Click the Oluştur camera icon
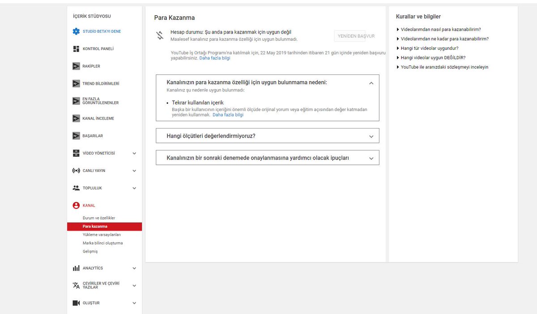This screenshot has width=537, height=314. (x=76, y=303)
